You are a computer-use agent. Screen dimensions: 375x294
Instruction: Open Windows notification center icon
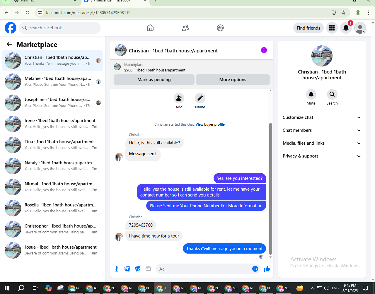pyautogui.click(x=365, y=288)
